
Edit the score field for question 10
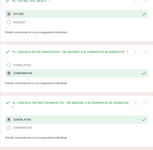pyautogui.click(x=137, y=1)
